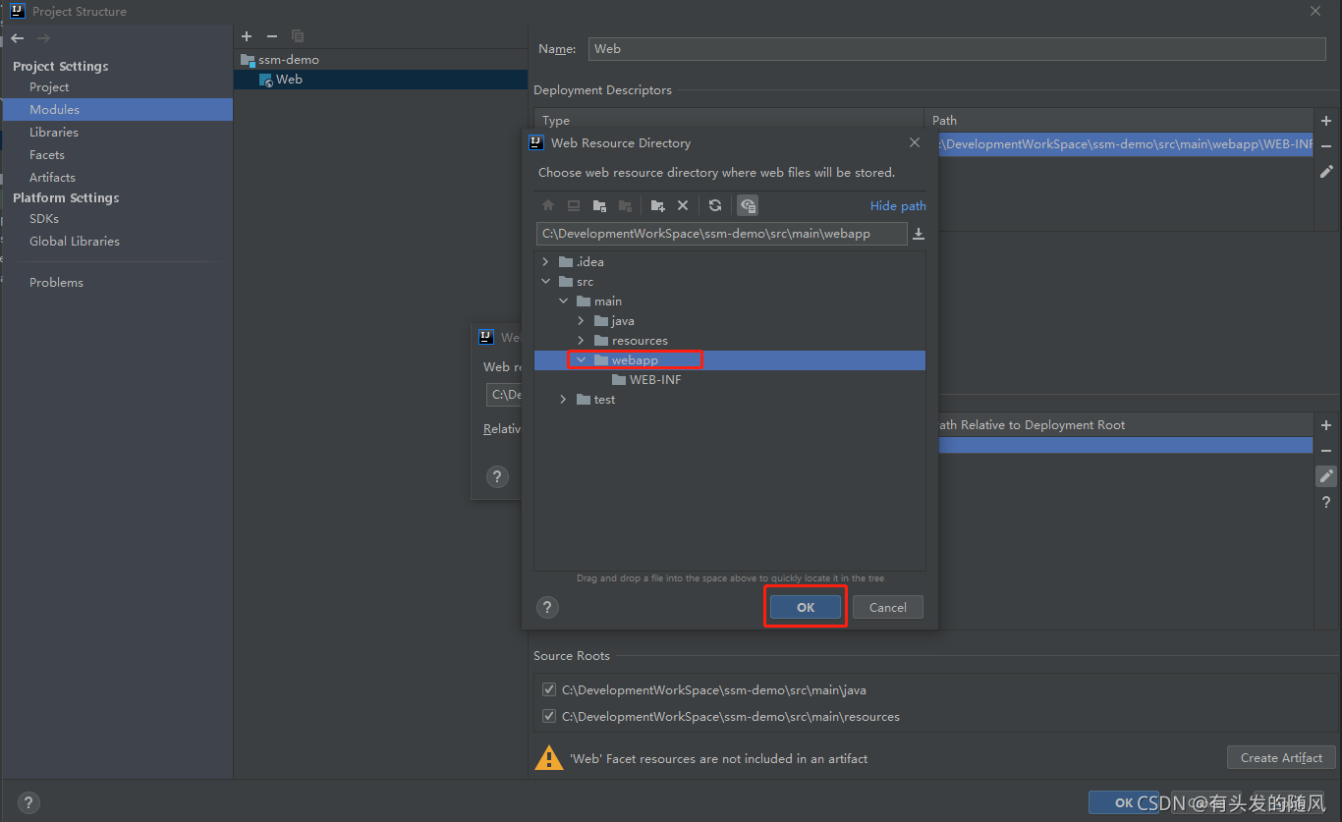Screen dimensions: 1342x822
Task: Open Libraries settings
Action: coord(54,133)
